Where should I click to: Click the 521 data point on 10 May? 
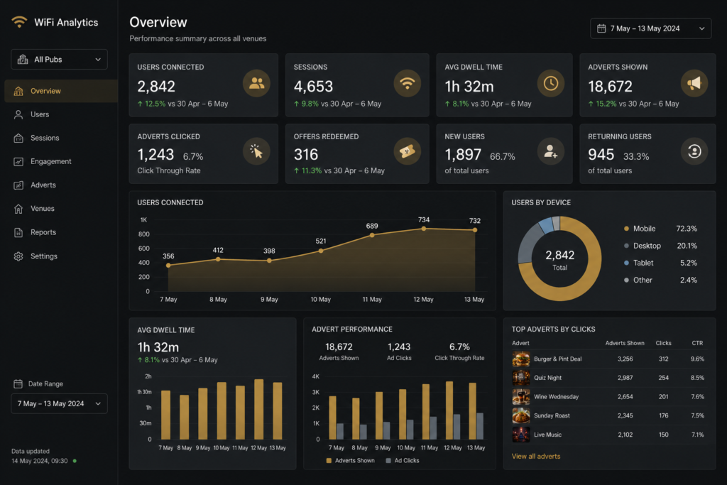point(321,251)
